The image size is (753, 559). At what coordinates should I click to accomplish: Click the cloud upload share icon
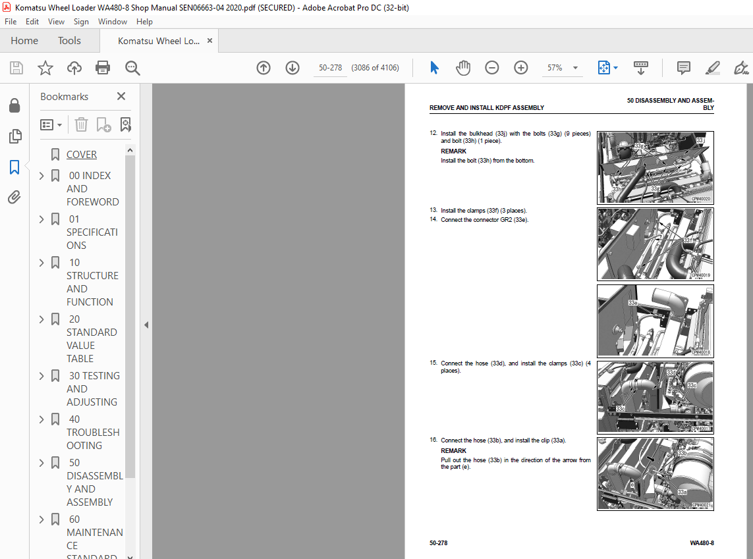click(x=74, y=68)
